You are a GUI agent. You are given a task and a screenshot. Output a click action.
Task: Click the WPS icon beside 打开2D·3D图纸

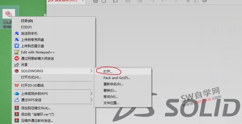17,85
